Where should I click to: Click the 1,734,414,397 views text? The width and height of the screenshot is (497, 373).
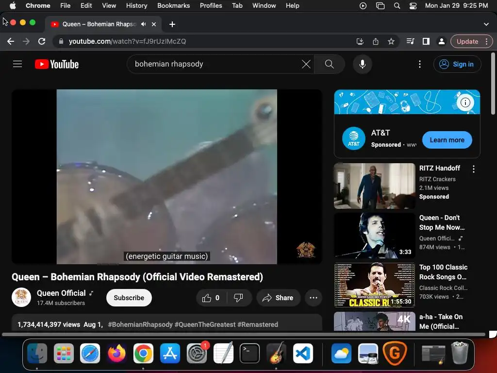(49, 324)
